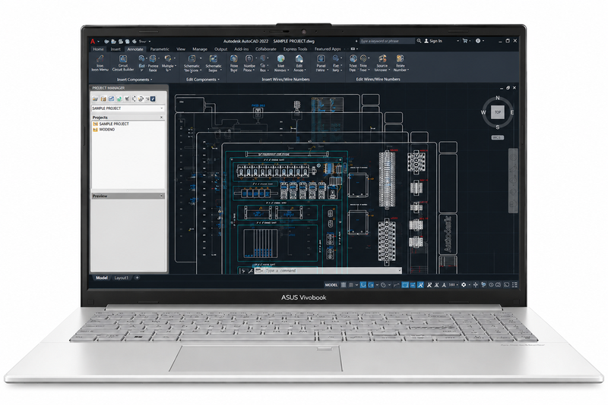608x405 pixels.
Task: Toggle ortho mode in the status bar
Action: [x=363, y=284]
